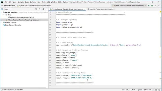Click the stop execution square icon
162x91 pixels.
[155, 6]
